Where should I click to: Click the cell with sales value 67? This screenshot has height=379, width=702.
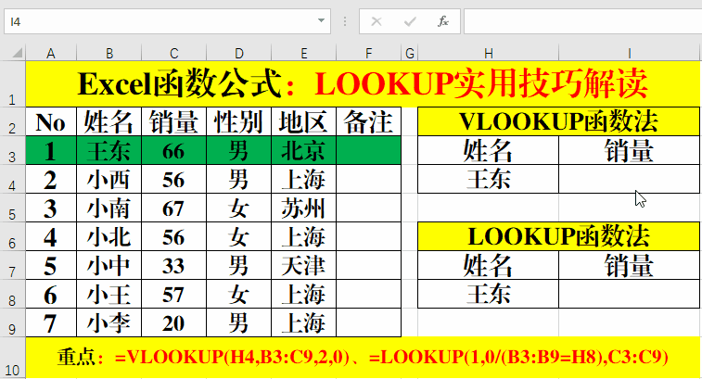pyautogui.click(x=174, y=208)
